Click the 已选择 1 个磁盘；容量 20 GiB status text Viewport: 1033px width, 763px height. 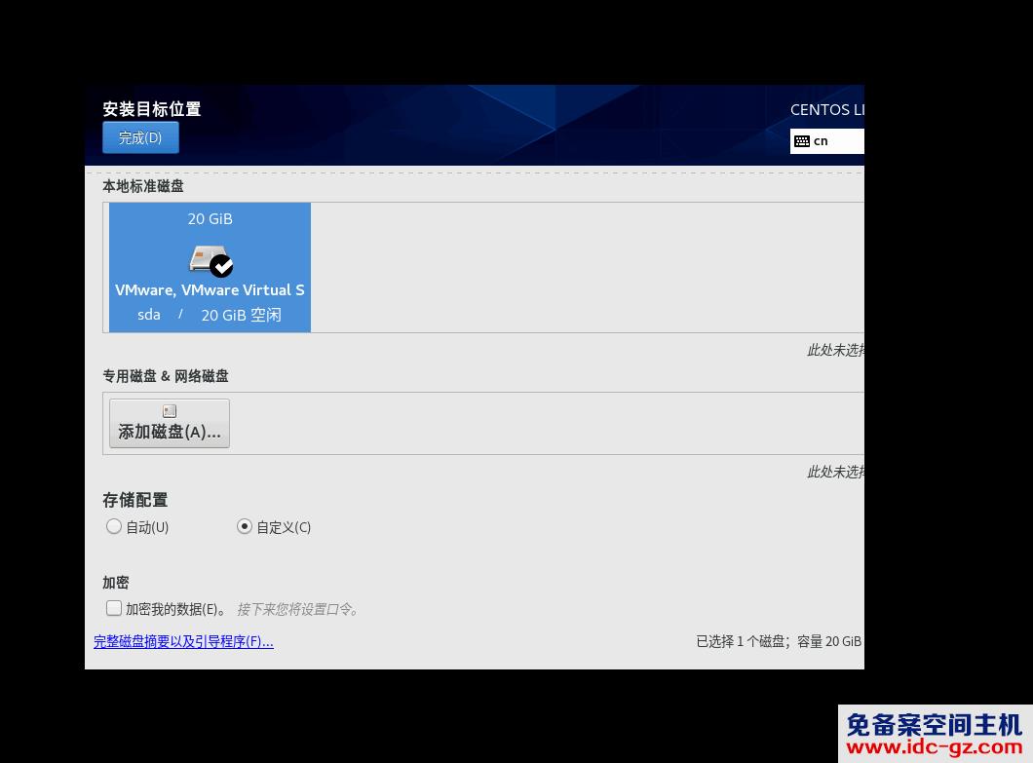pos(779,641)
